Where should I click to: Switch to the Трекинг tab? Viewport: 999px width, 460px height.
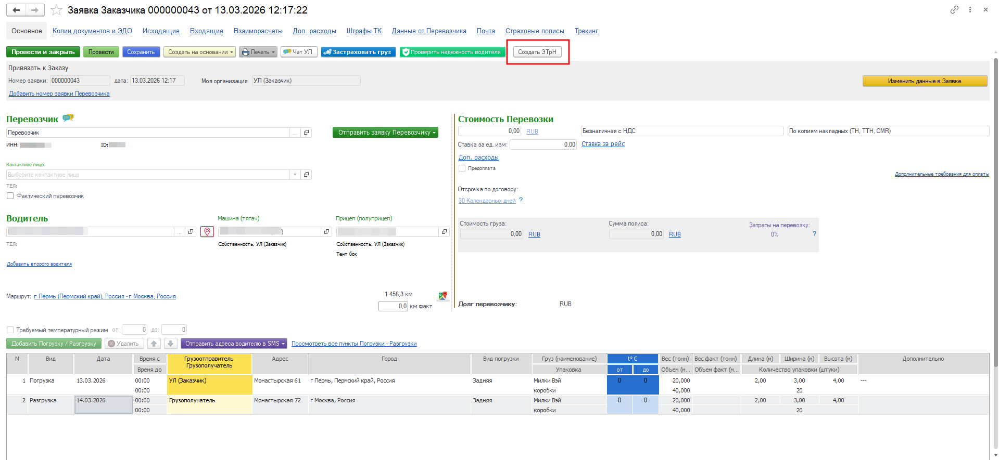[587, 31]
